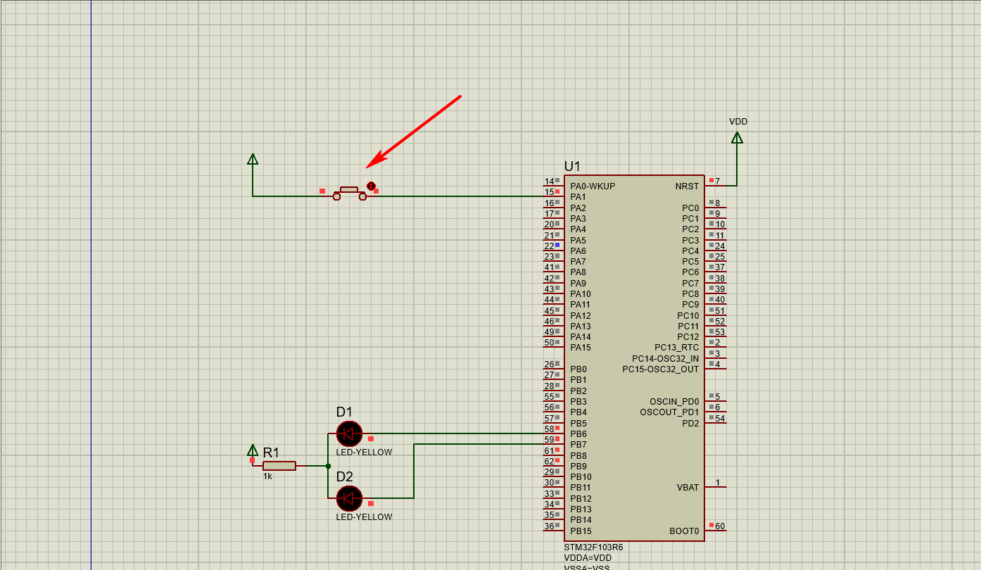Select the VDD power terminal arrow
981x570 pixels.
pyautogui.click(x=737, y=138)
